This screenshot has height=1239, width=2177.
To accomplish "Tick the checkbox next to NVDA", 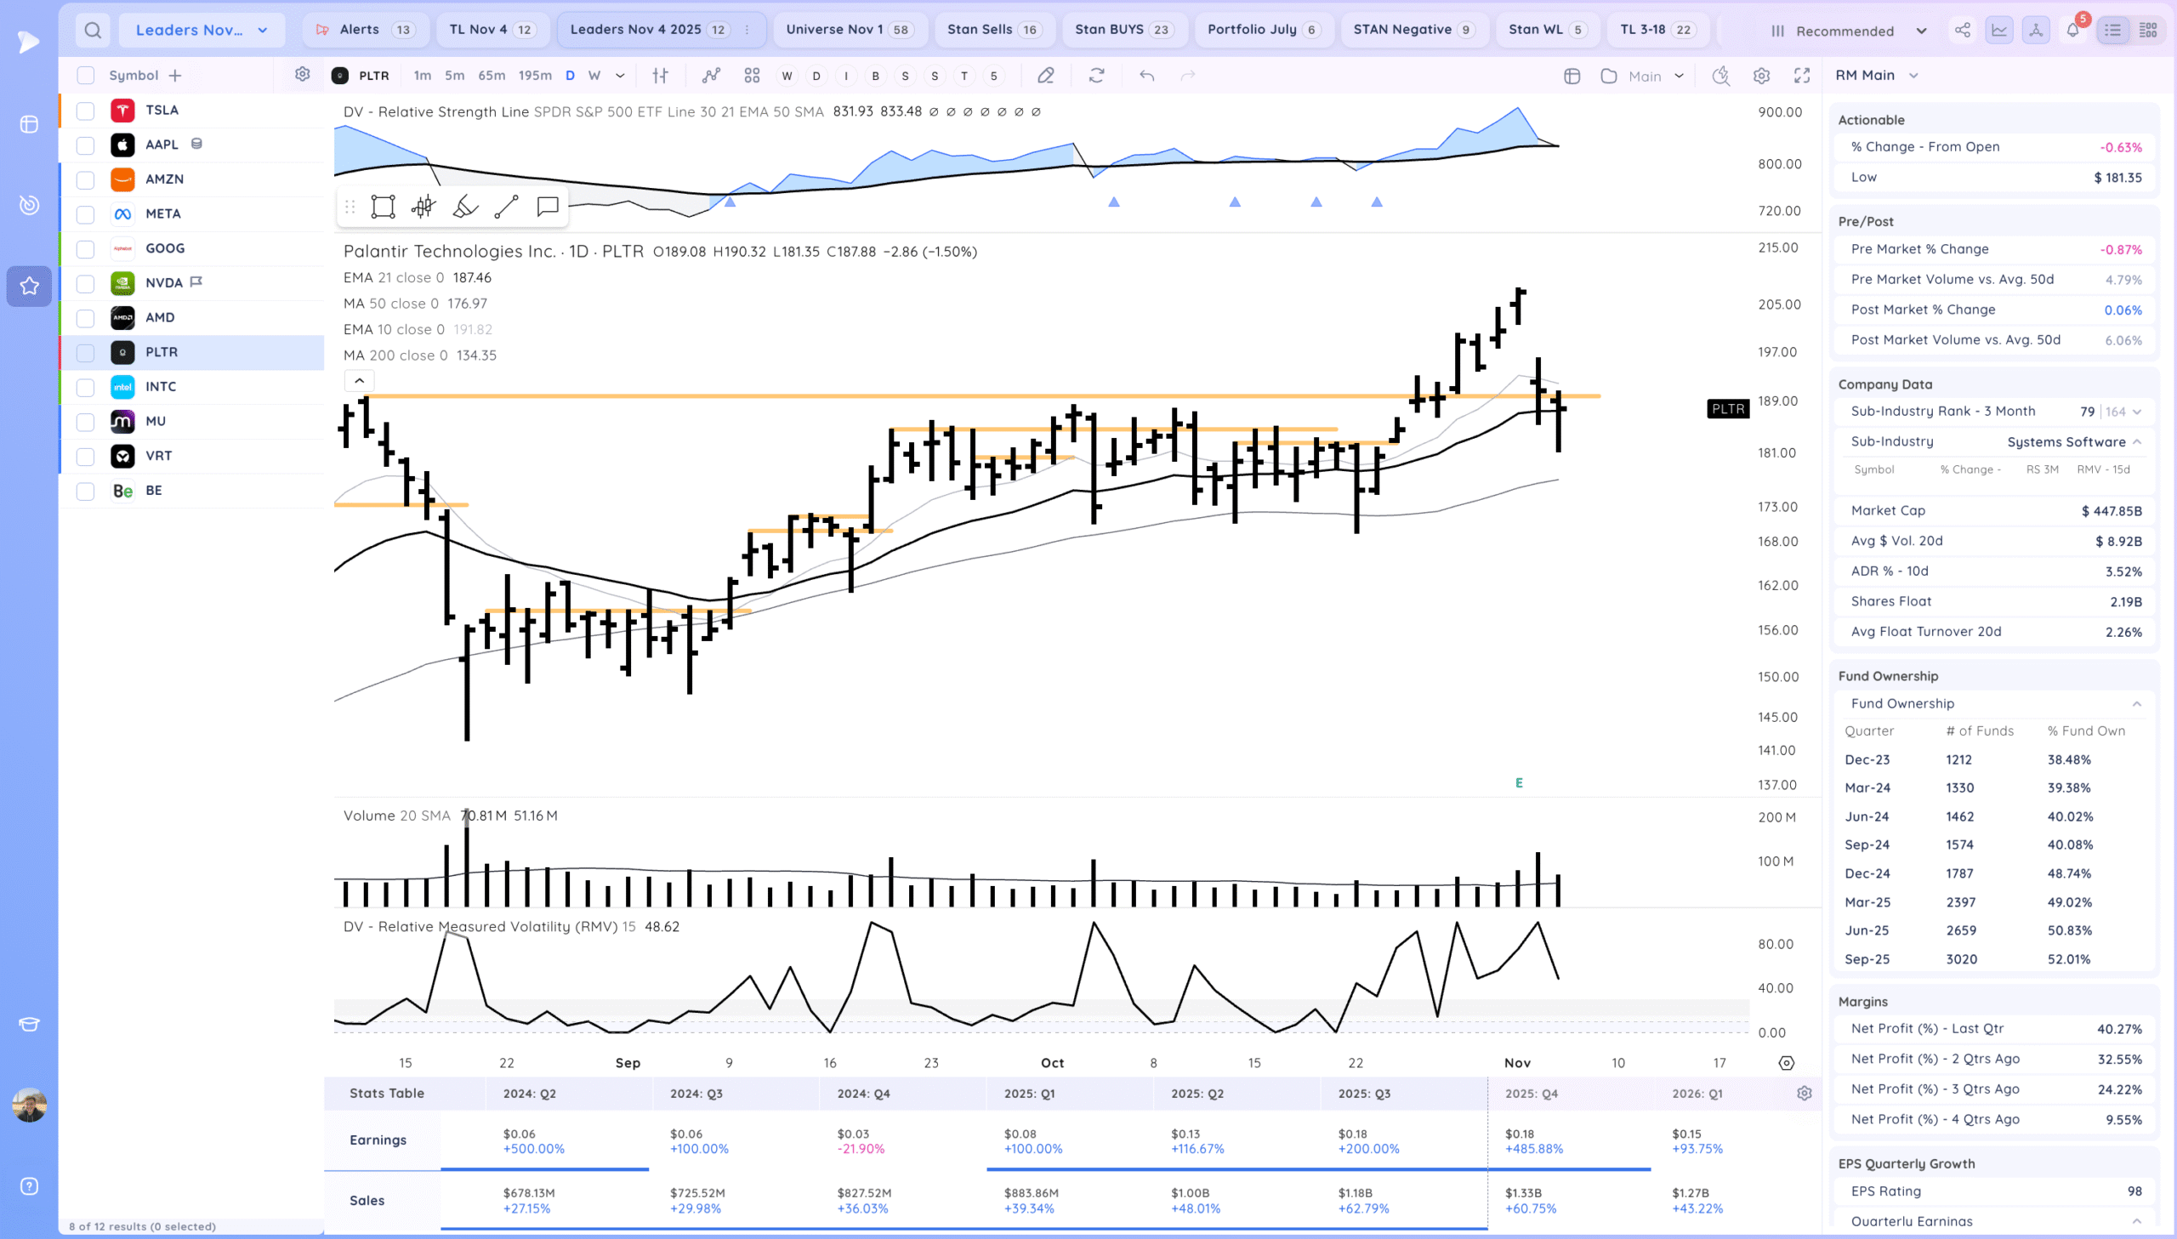I will coord(85,283).
